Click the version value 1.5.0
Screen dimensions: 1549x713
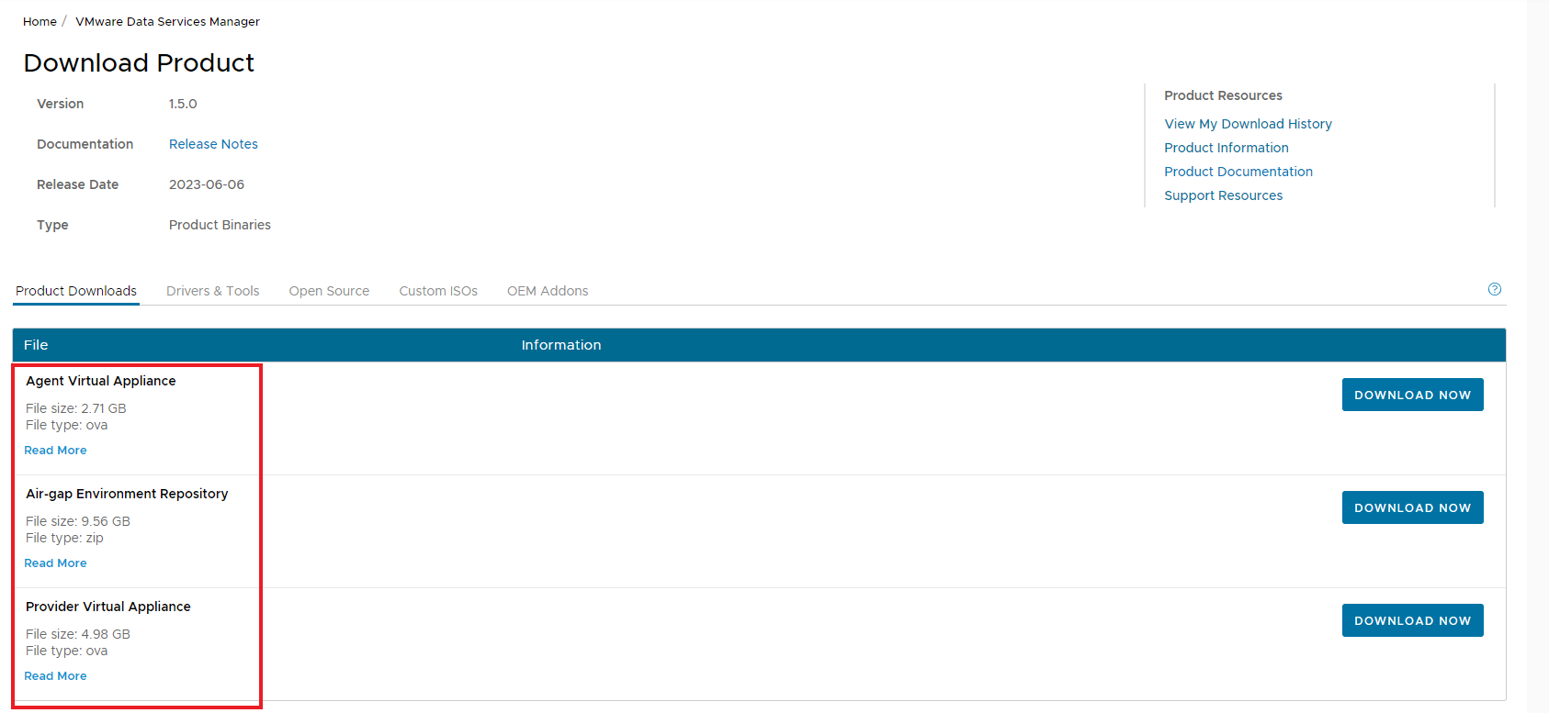pos(183,104)
